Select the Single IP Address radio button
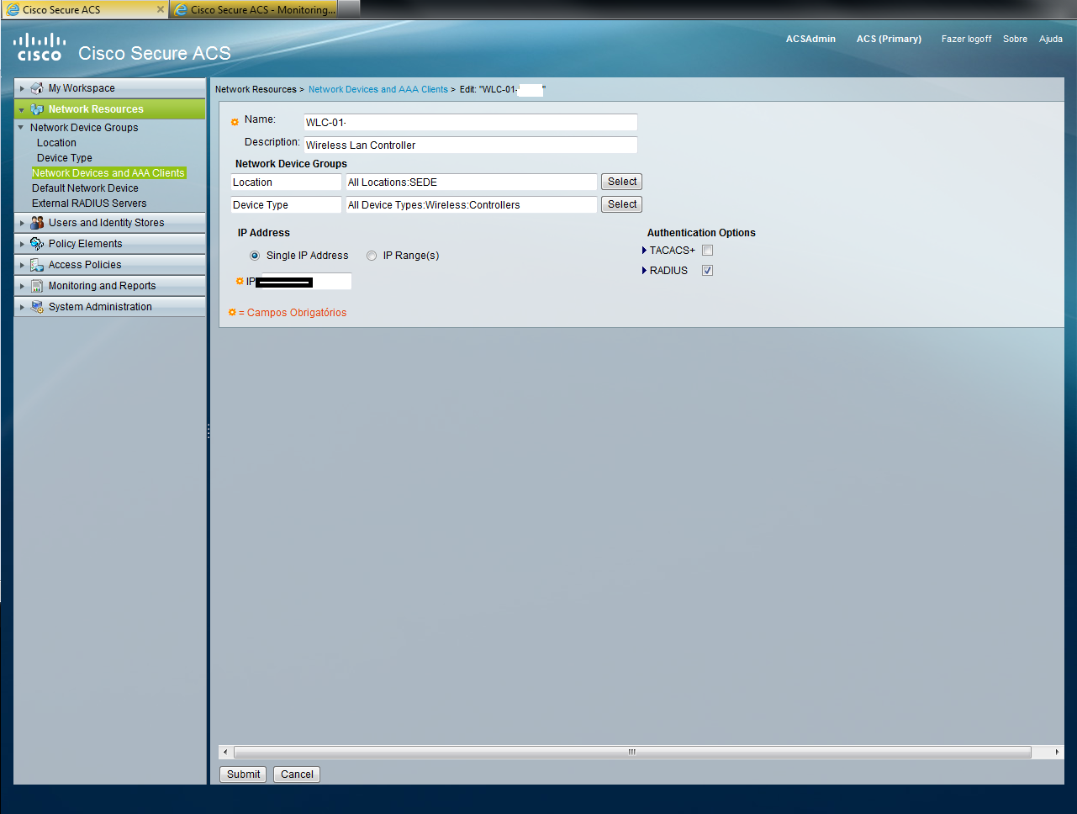This screenshot has width=1077, height=814. pos(255,256)
